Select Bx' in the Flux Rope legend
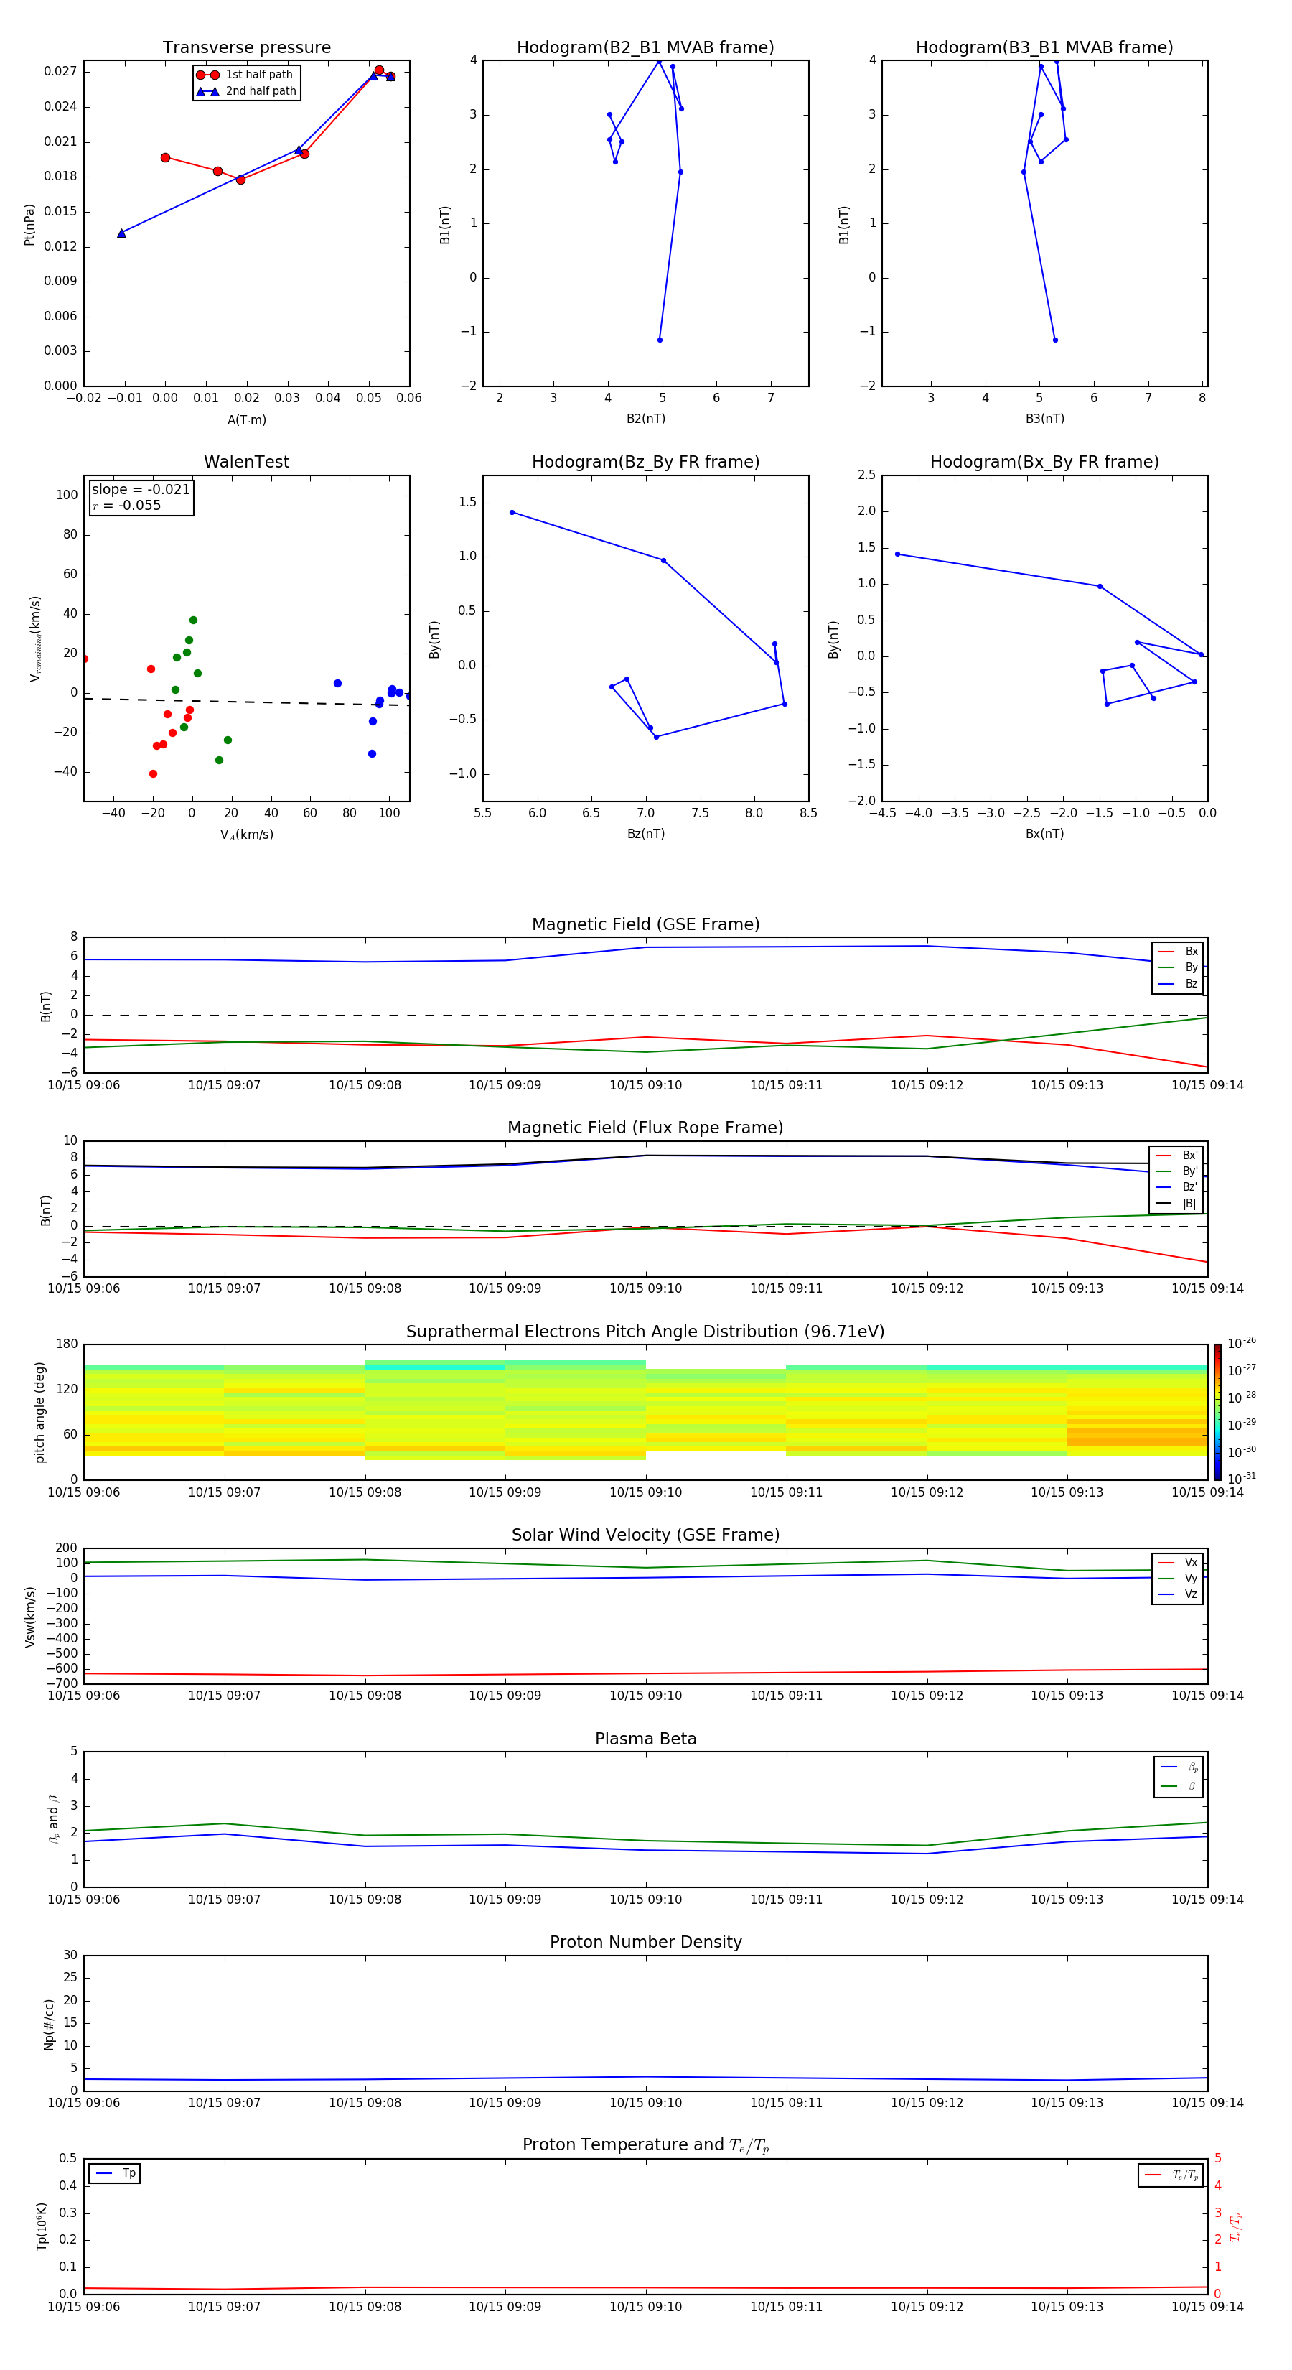 pos(1176,1156)
